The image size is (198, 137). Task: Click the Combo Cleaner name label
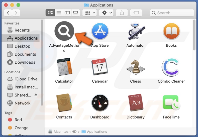[171, 81]
